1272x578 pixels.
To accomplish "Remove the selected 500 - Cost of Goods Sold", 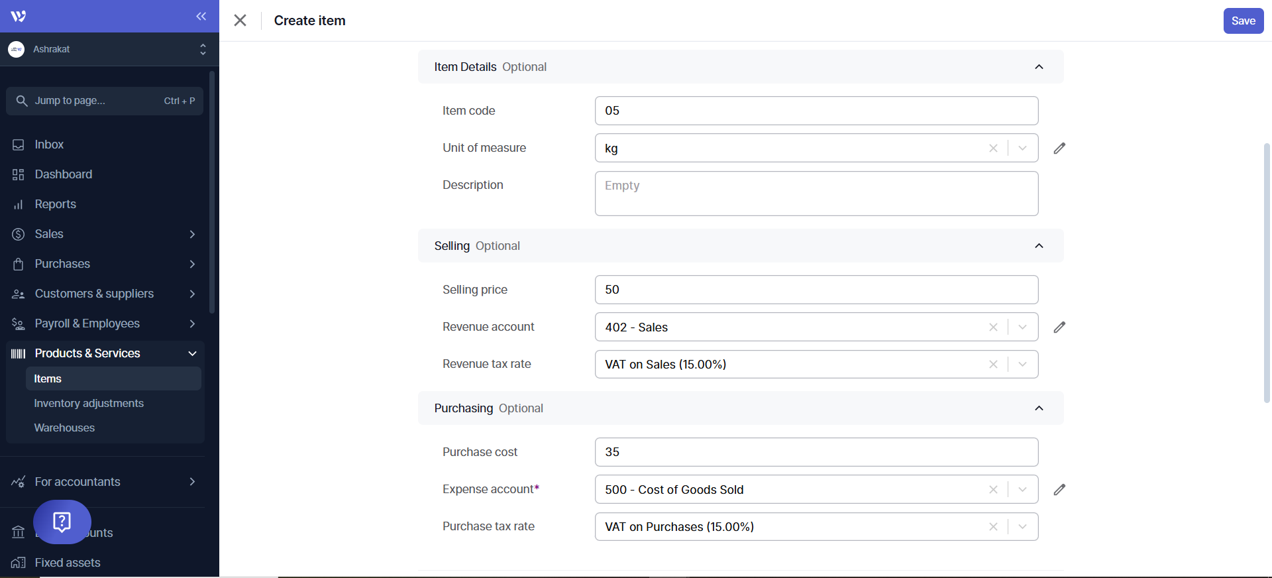I will click(x=993, y=490).
